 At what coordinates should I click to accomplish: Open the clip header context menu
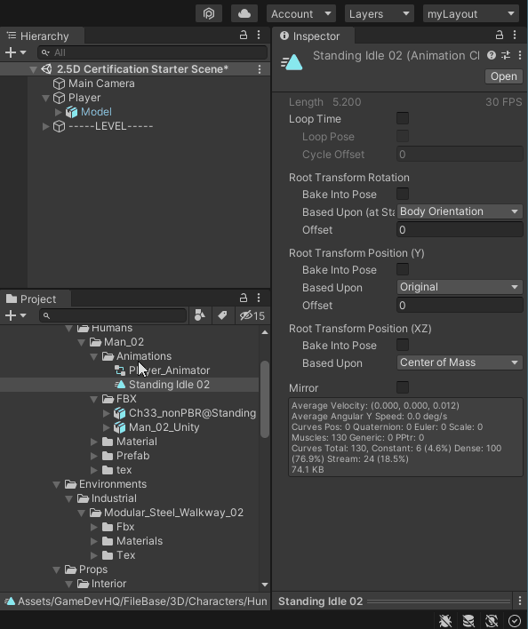pyautogui.click(x=520, y=55)
